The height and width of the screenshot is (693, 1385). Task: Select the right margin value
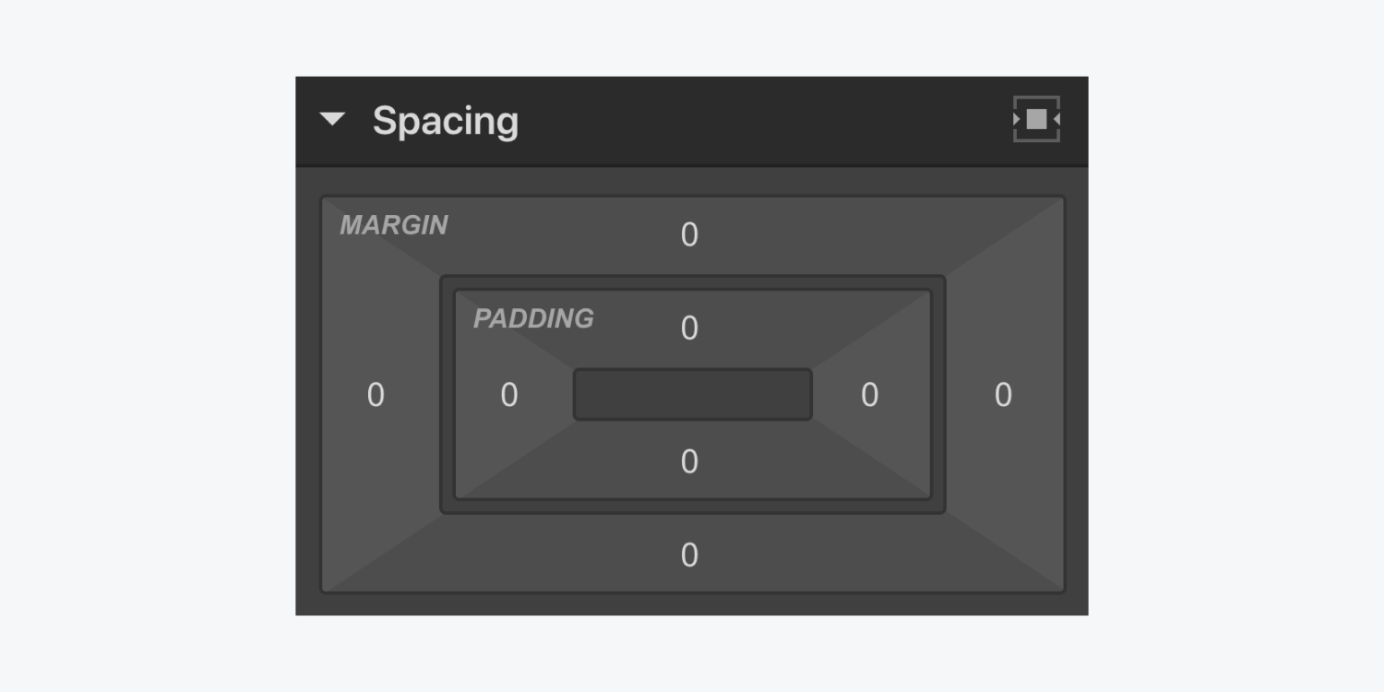(x=1003, y=395)
